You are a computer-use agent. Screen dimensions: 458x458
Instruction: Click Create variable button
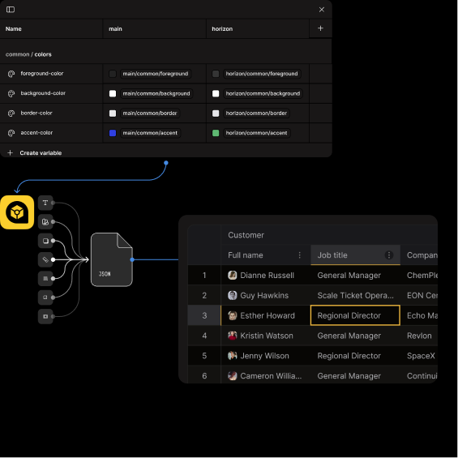(x=35, y=152)
